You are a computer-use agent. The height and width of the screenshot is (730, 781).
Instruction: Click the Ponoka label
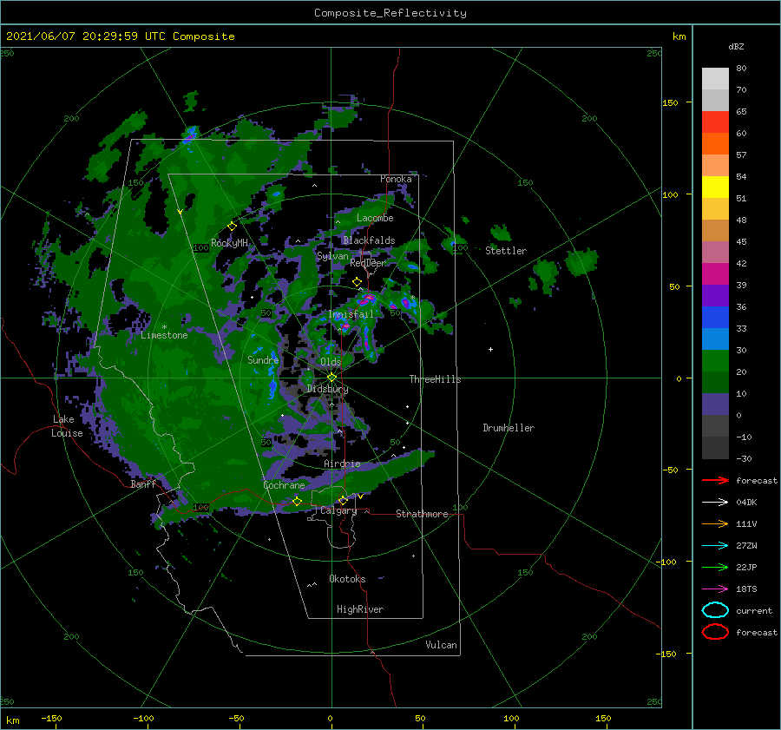pos(396,179)
